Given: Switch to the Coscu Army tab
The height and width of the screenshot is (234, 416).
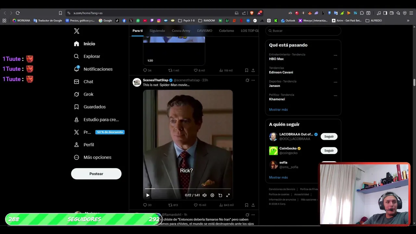Looking at the screenshot, I should [x=181, y=31].
